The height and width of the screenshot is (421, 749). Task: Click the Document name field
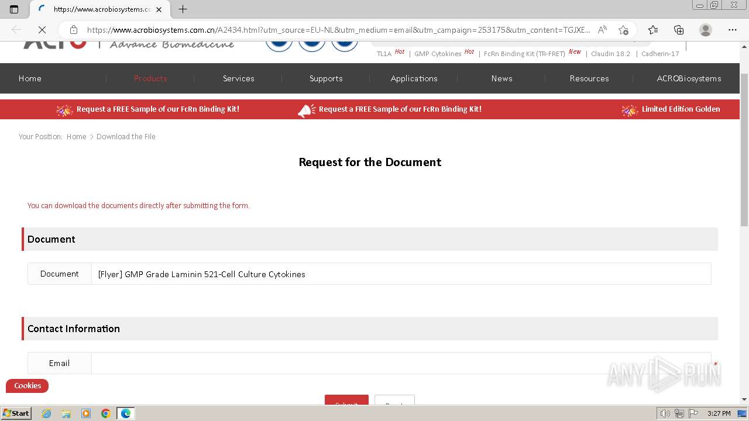coord(401,274)
